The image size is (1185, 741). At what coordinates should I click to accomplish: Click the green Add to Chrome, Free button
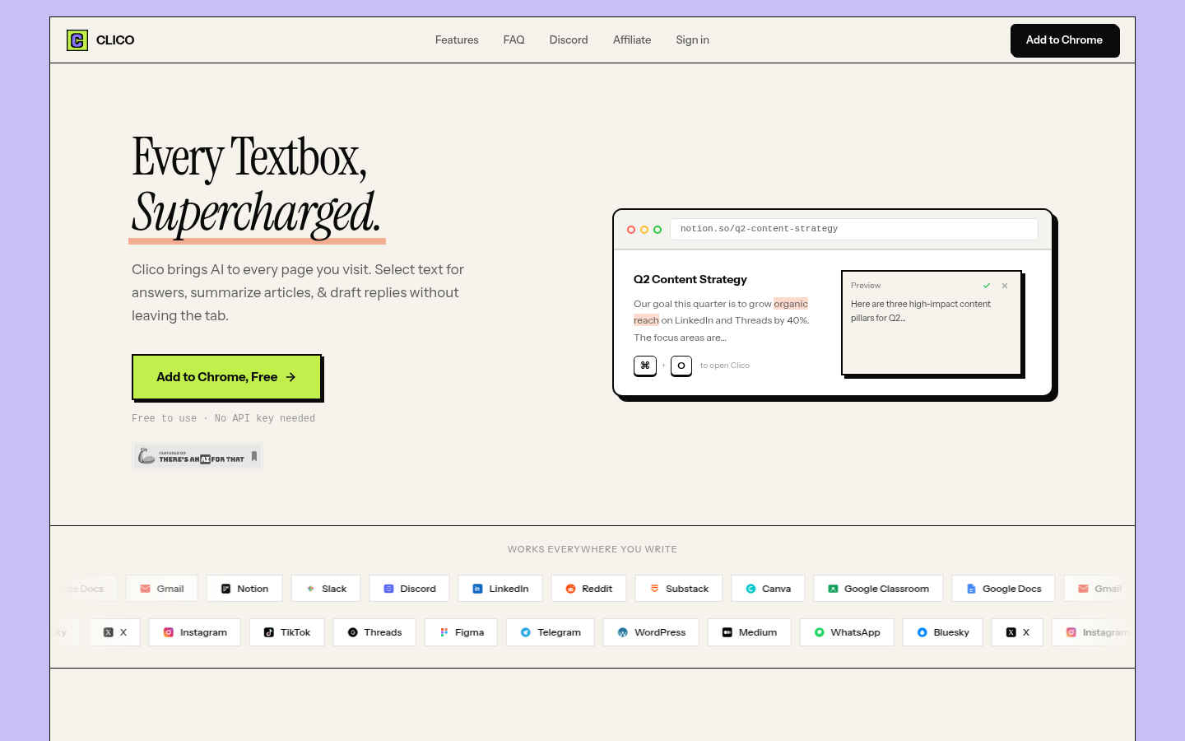(226, 377)
